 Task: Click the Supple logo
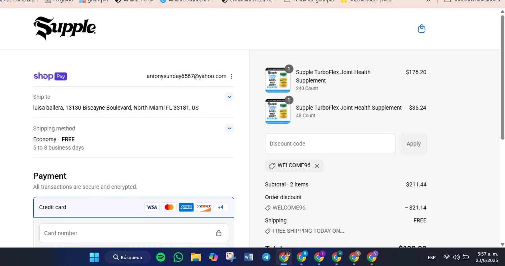click(x=65, y=28)
